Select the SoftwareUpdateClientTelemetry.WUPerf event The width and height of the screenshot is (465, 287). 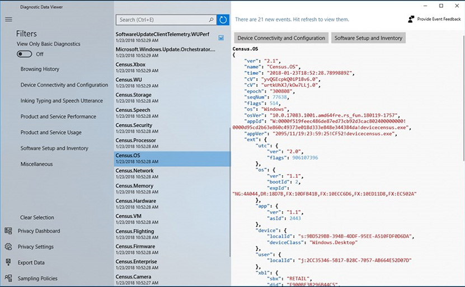[x=172, y=37]
